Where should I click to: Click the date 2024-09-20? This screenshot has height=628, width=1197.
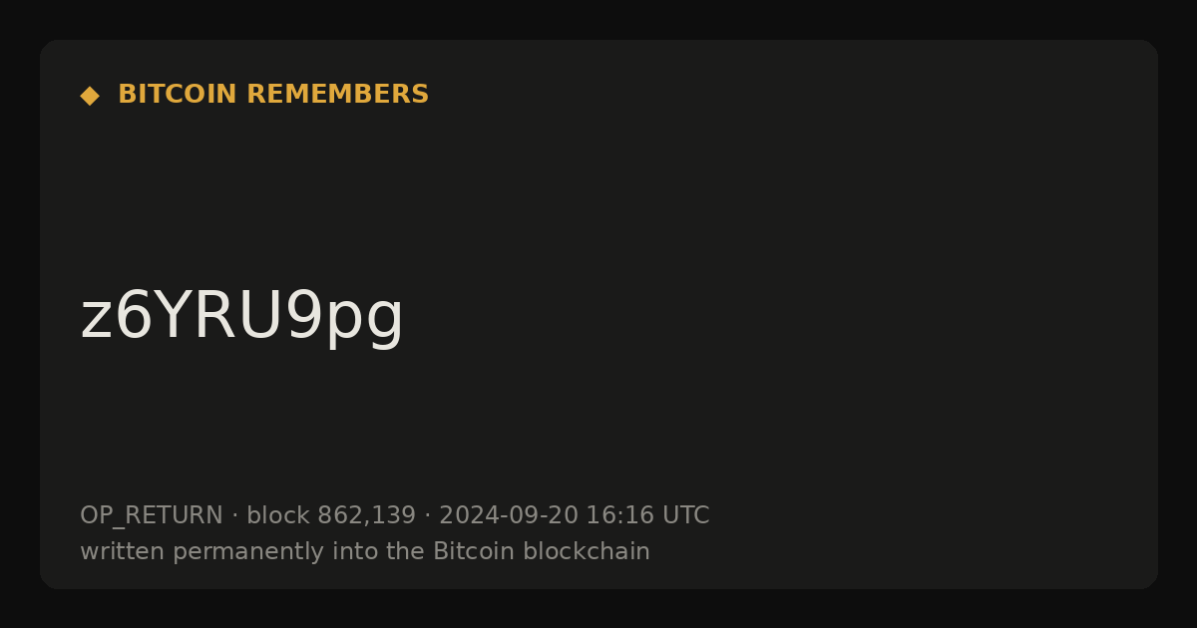click(509, 515)
